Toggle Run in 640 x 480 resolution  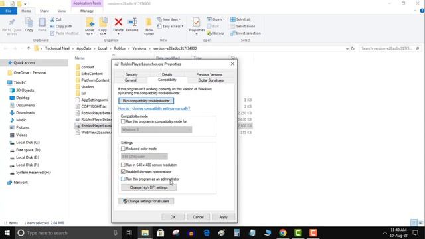tap(123, 165)
